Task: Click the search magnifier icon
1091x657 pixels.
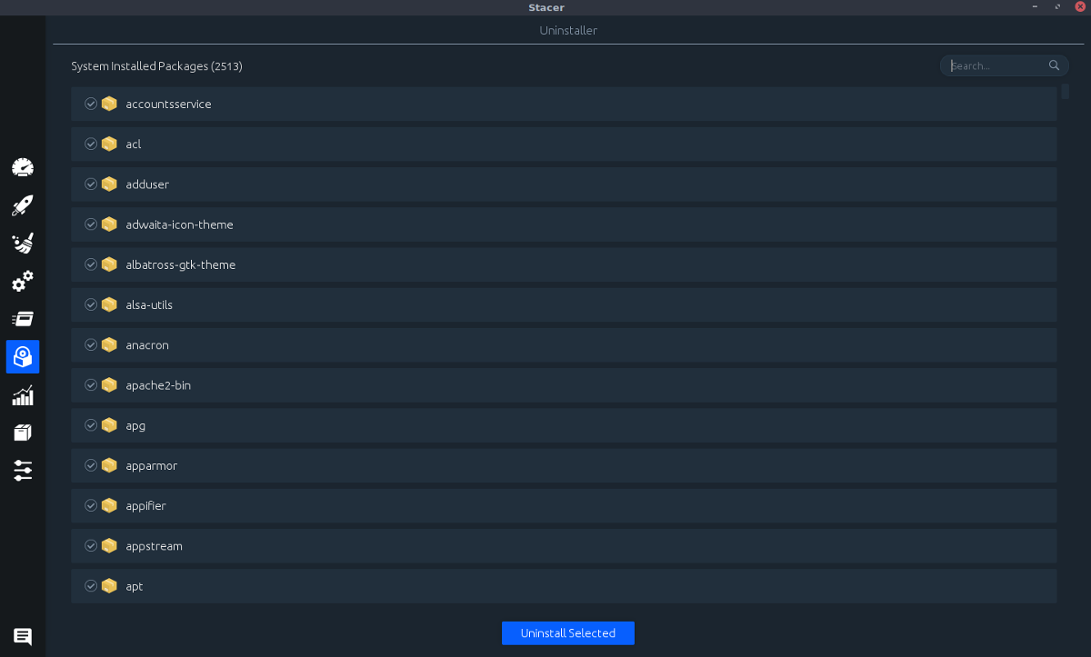Action: point(1055,65)
